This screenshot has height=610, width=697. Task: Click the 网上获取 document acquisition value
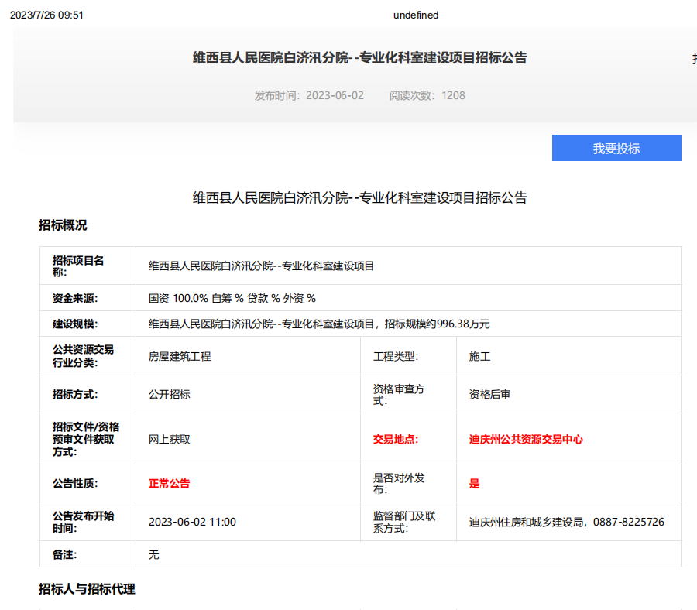[x=169, y=439]
